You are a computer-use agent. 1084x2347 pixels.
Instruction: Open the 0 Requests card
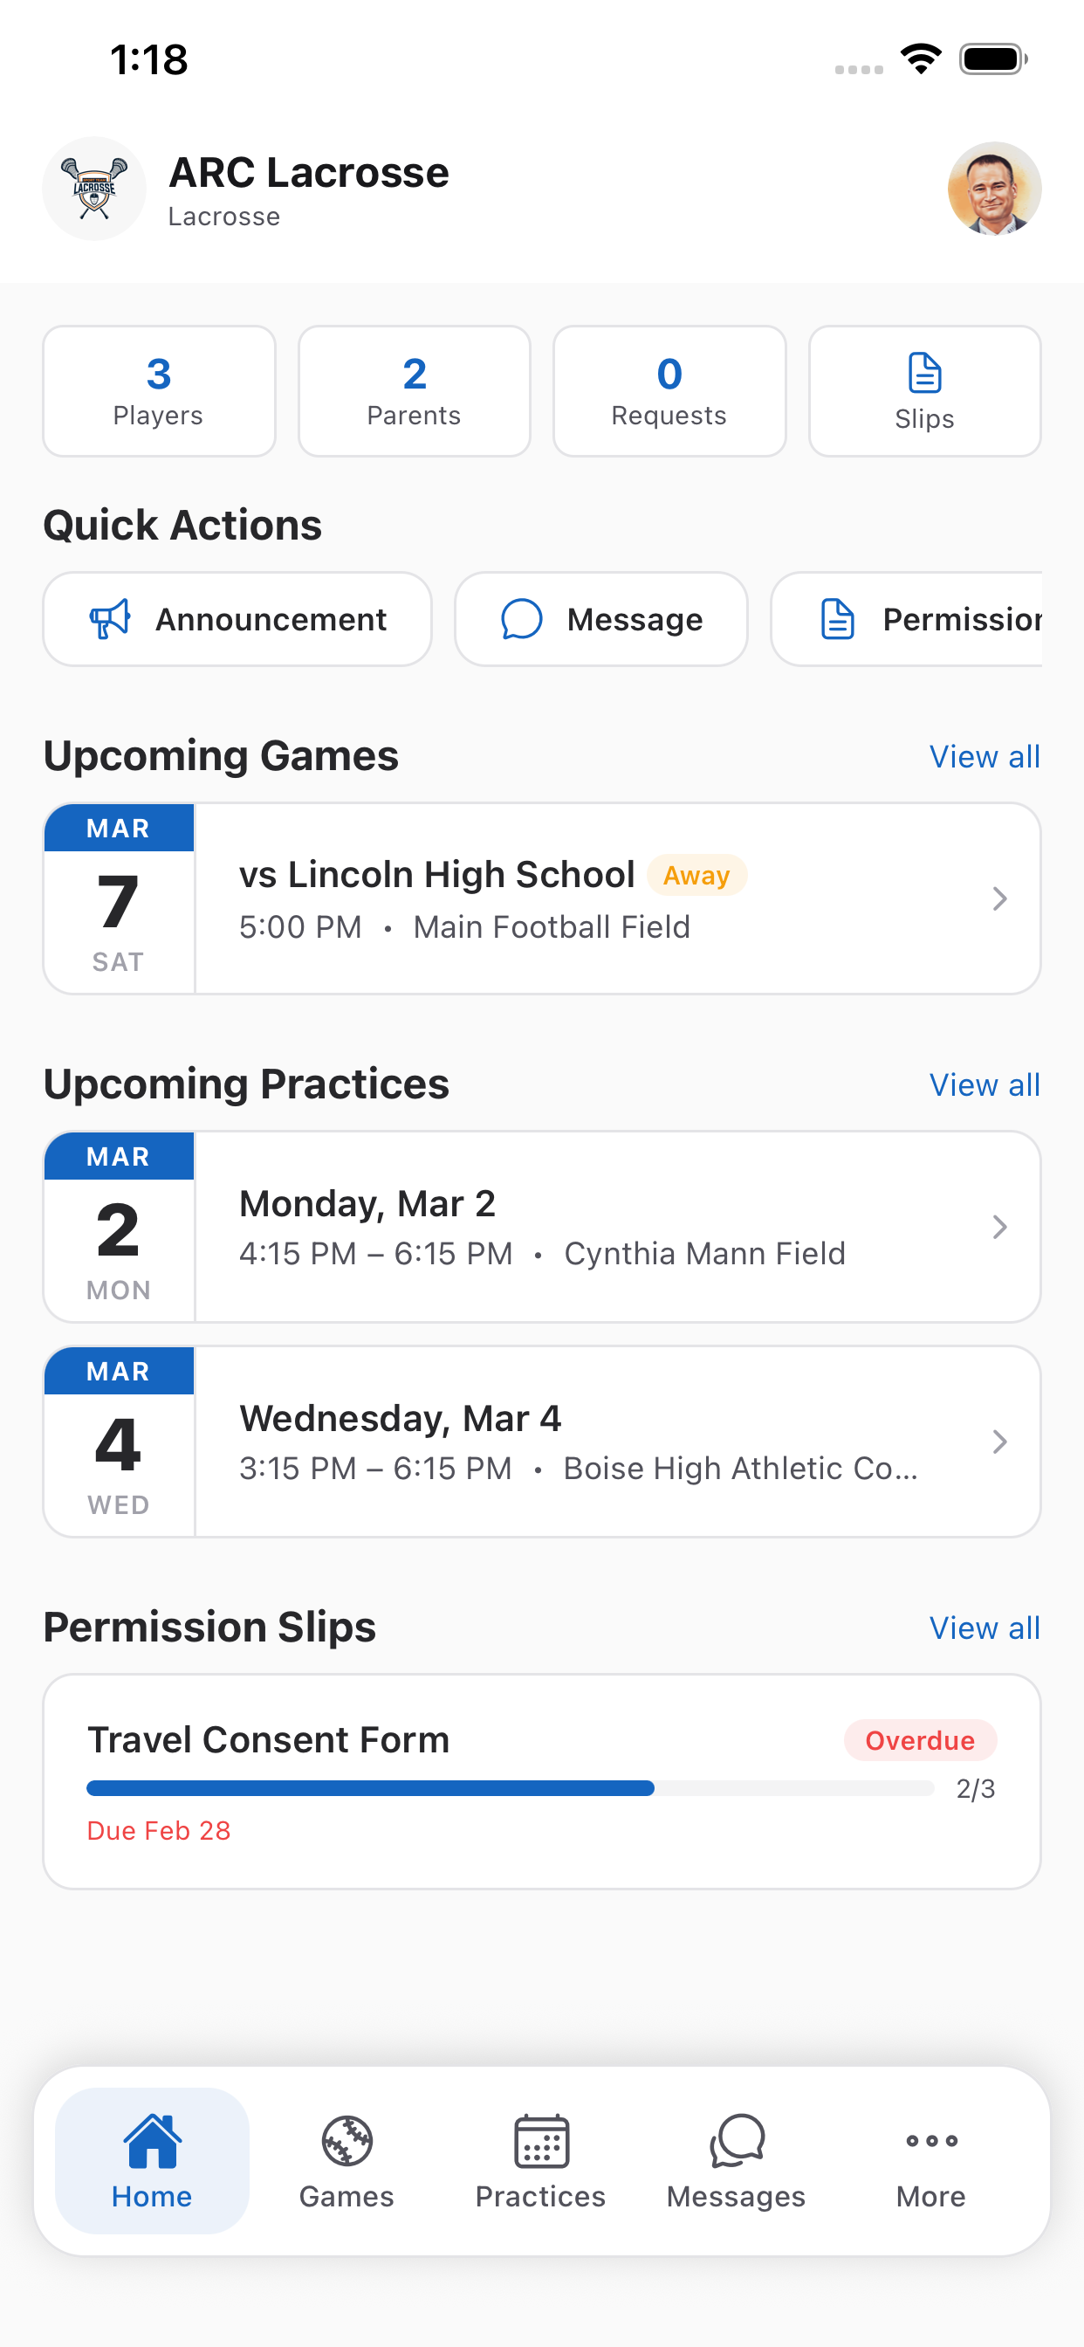tap(669, 391)
